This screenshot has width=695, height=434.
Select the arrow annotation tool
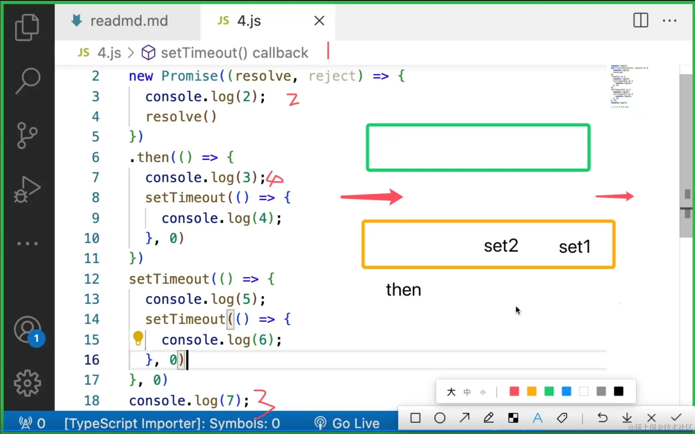[464, 418]
